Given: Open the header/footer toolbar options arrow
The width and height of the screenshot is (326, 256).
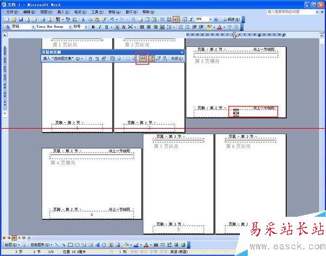Looking at the screenshot, I should click(182, 52).
